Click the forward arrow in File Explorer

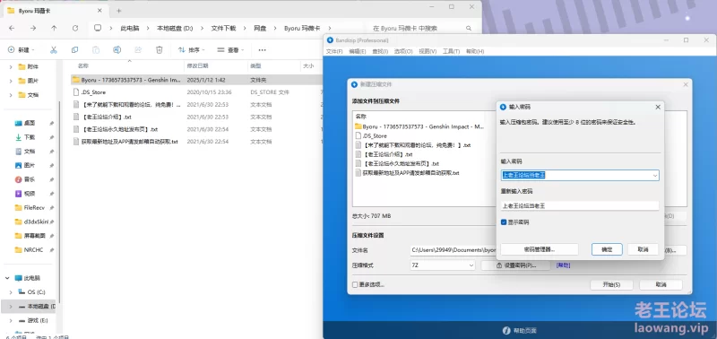(x=33, y=28)
